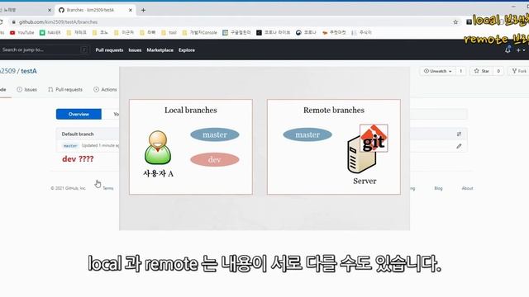
Task: Open the Terms footer link
Action: (108, 188)
